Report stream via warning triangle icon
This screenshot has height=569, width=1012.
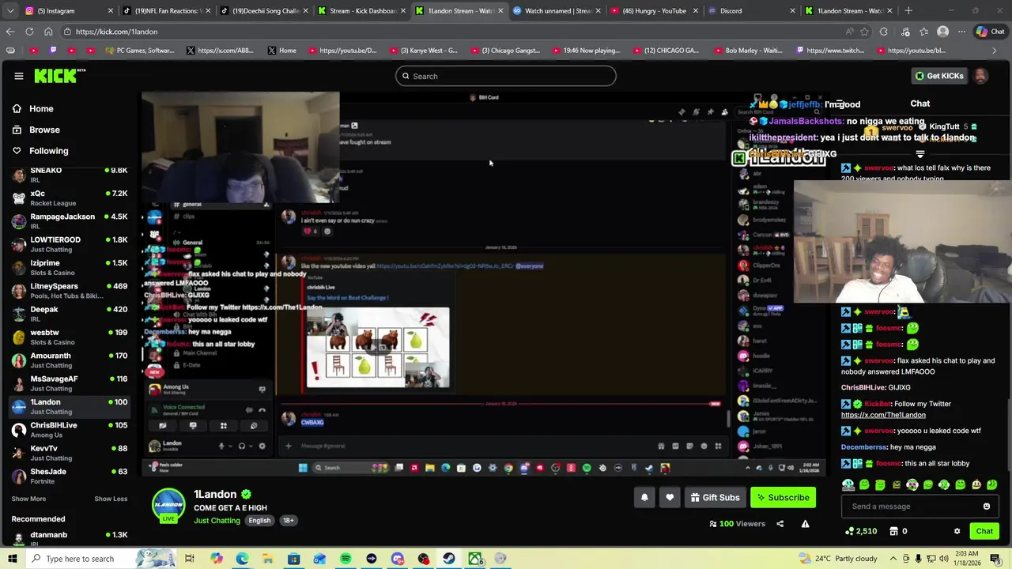(805, 523)
